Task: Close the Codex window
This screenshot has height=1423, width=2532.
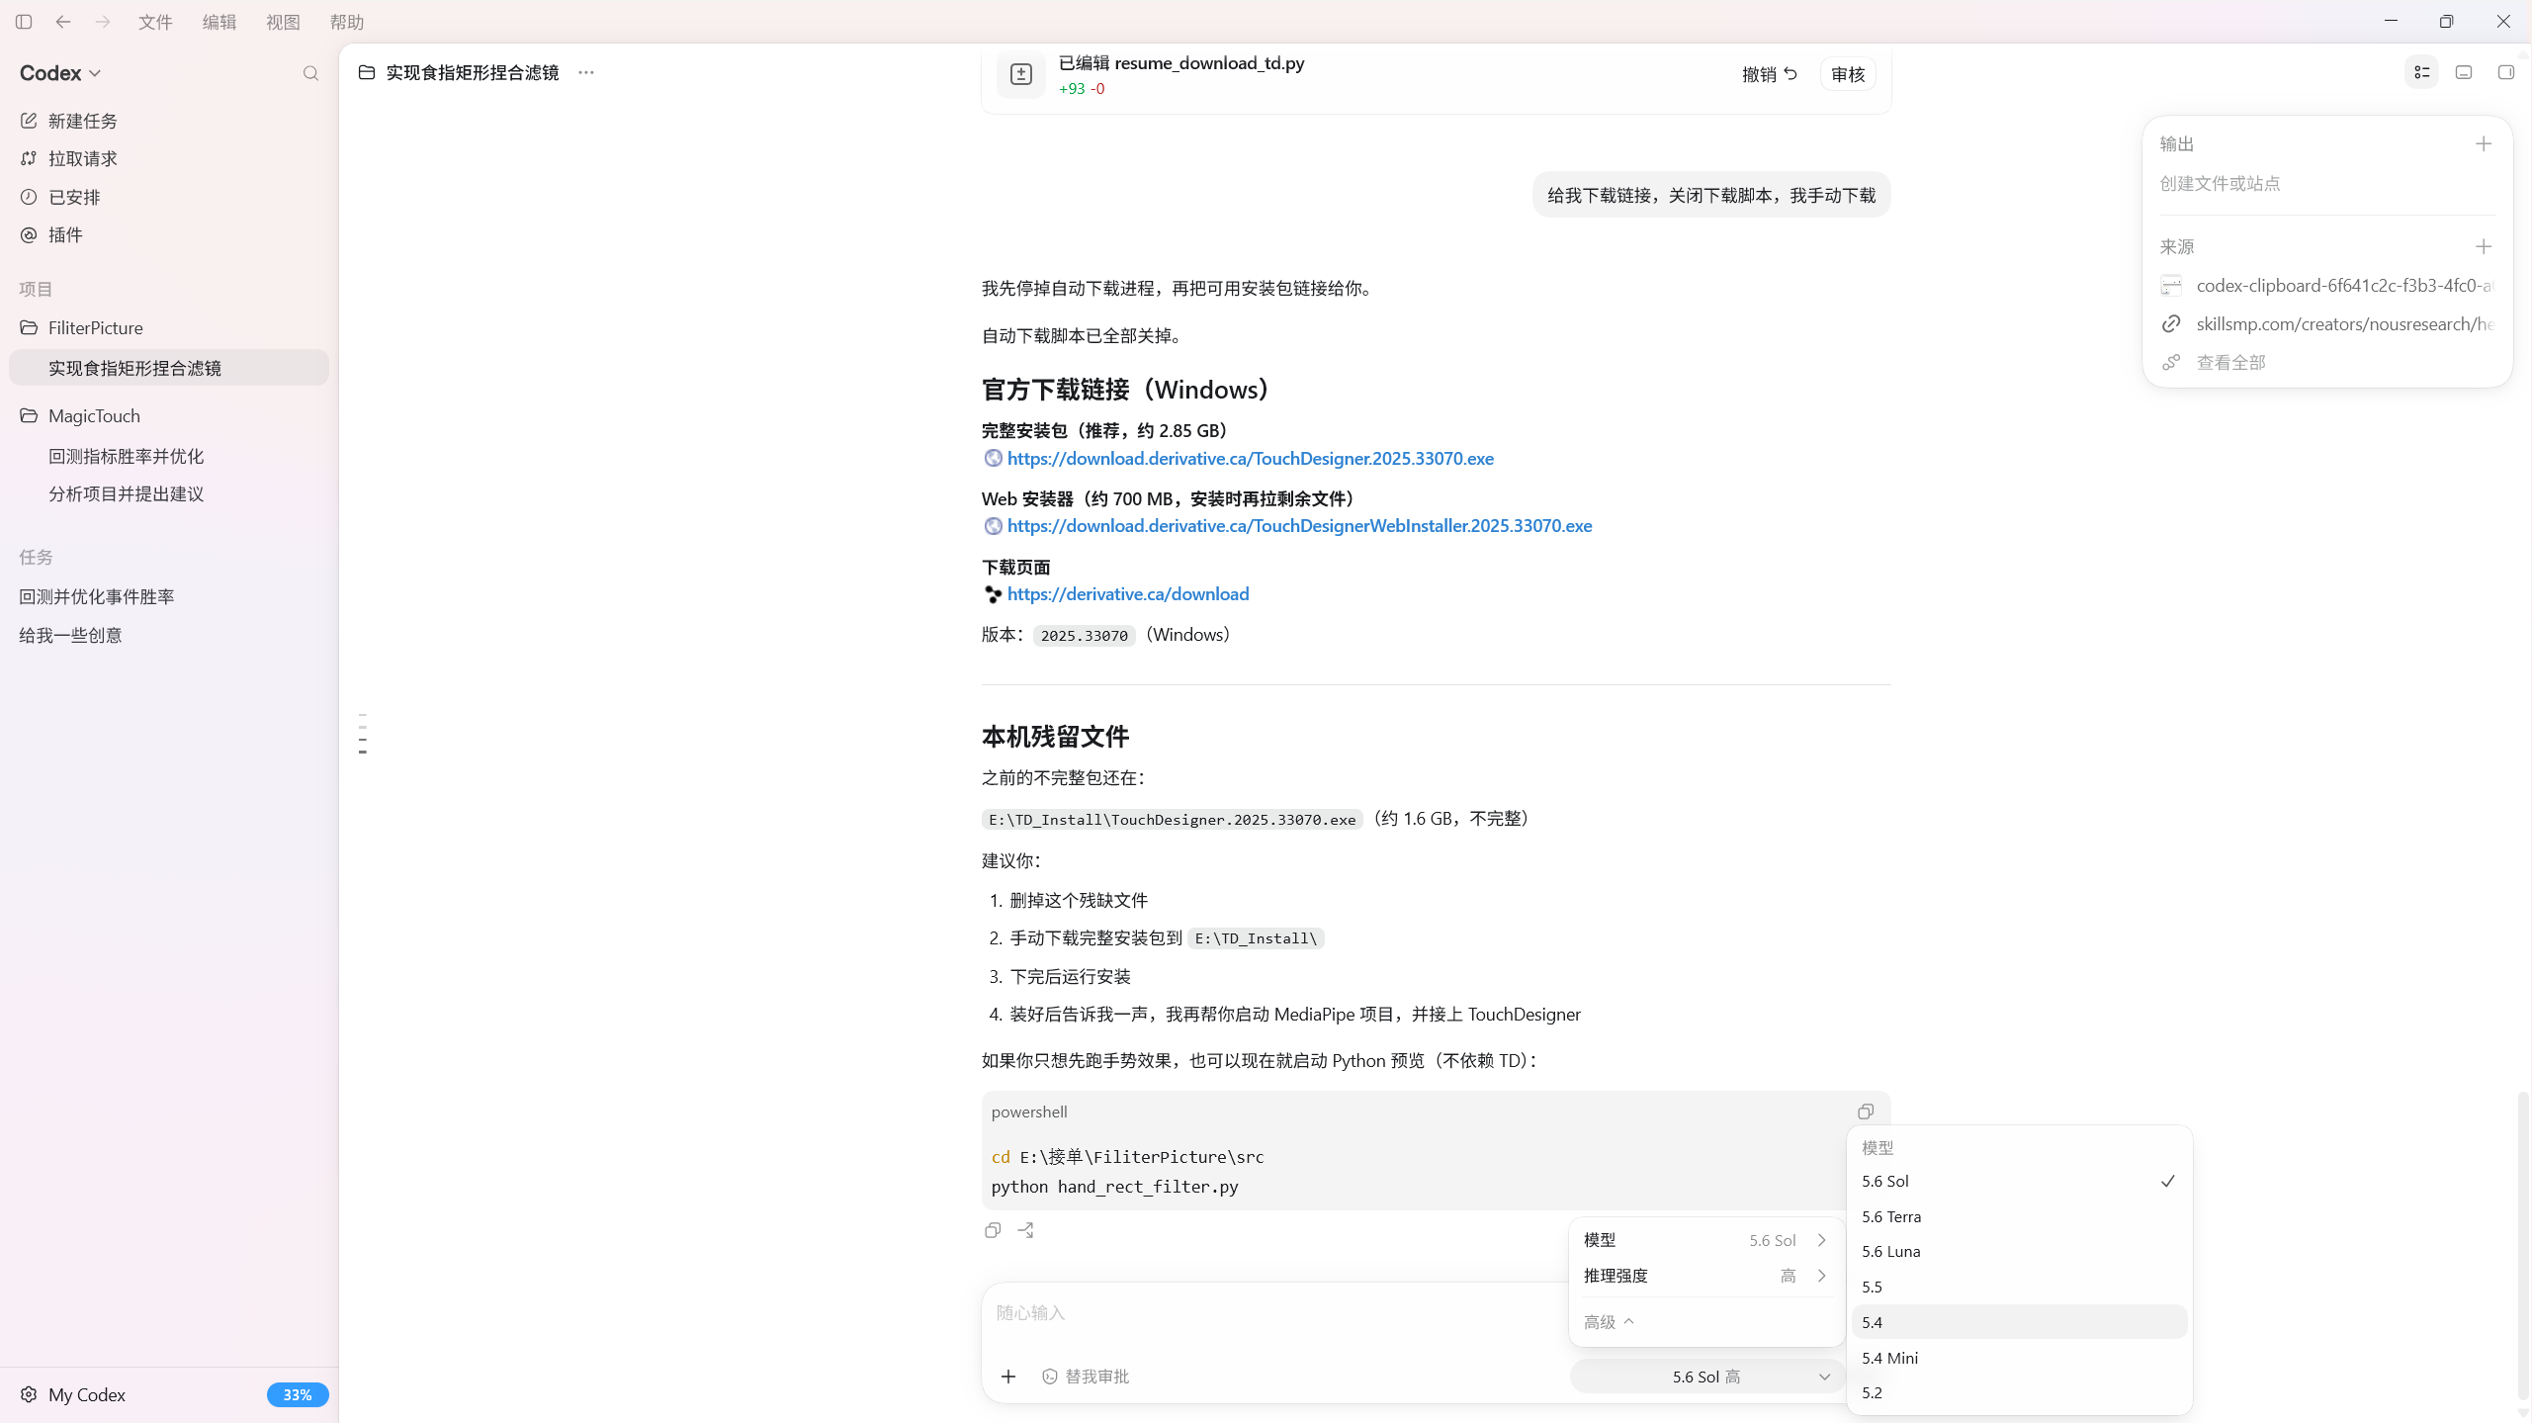Action: pyautogui.click(x=2503, y=21)
